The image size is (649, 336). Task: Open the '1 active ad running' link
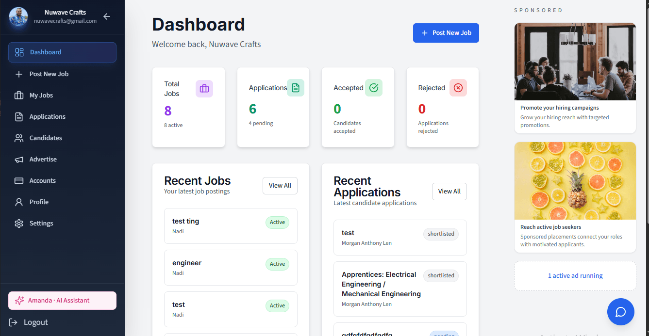tap(575, 276)
